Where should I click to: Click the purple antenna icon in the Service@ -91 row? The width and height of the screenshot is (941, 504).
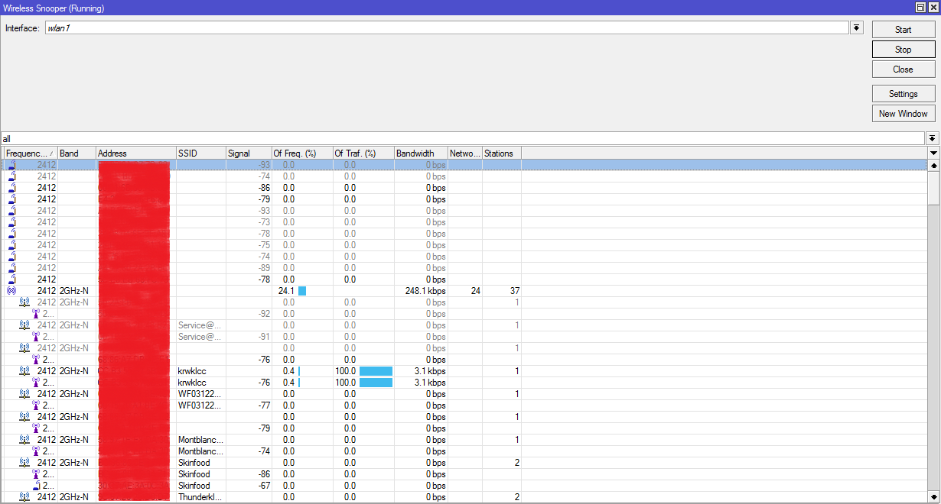tap(36, 337)
